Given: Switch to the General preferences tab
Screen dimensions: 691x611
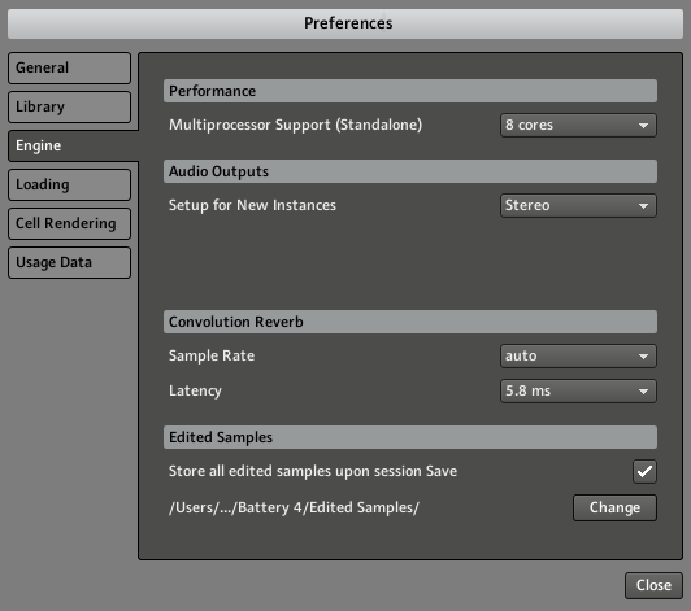Looking at the screenshot, I should click(69, 68).
